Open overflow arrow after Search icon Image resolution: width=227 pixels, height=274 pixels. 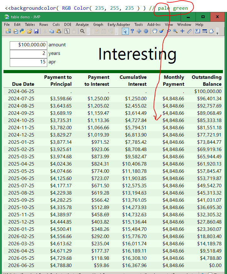[88, 33]
